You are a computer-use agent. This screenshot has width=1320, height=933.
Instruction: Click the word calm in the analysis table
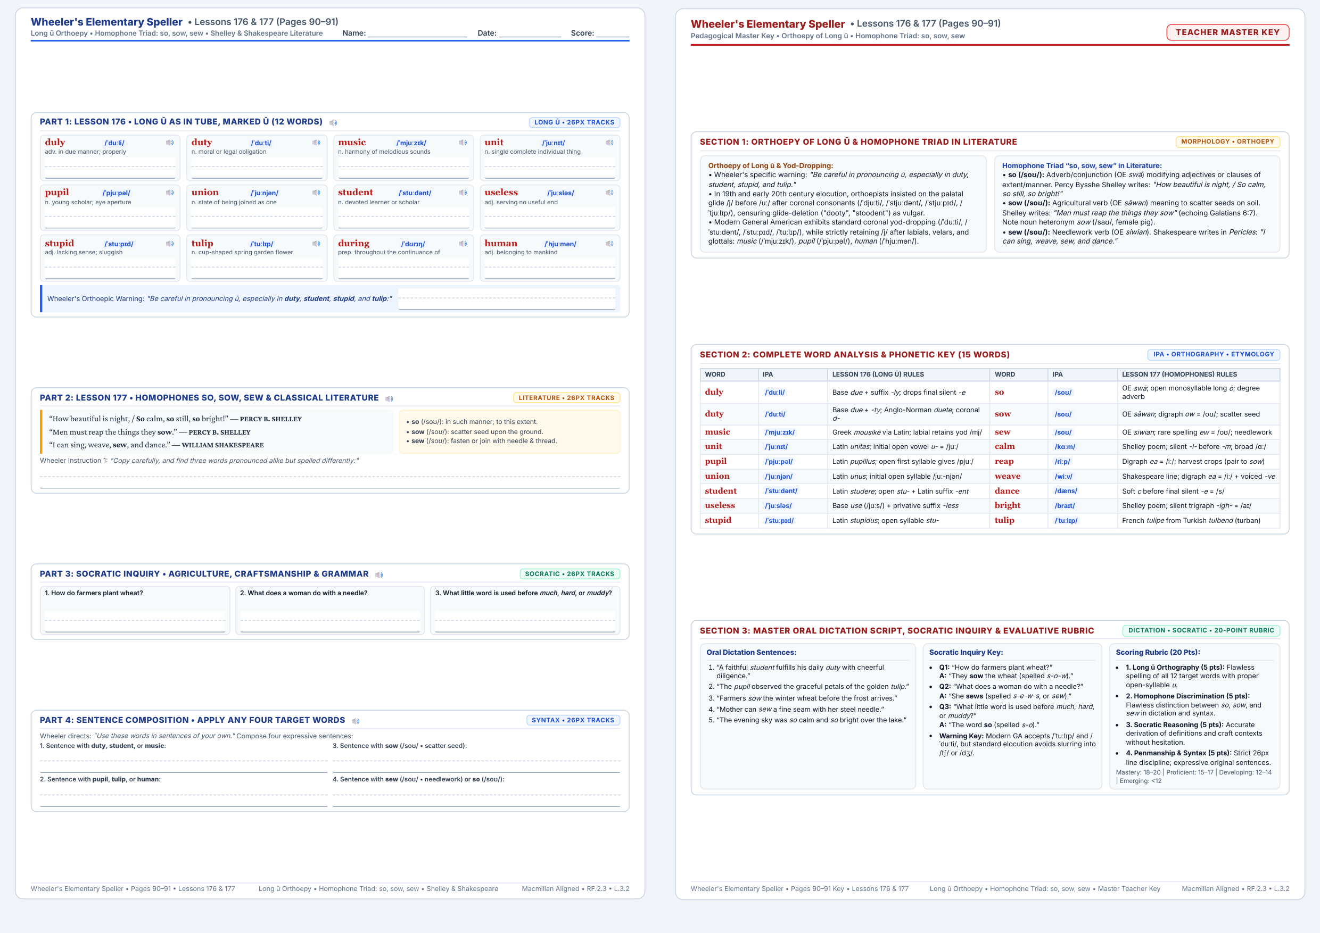[1004, 446]
